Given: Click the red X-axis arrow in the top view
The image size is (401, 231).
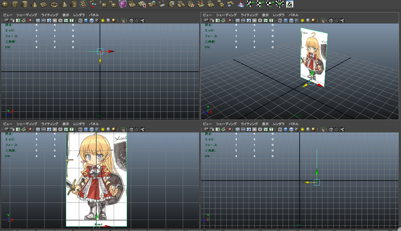Looking at the screenshot, I should tap(111, 51).
